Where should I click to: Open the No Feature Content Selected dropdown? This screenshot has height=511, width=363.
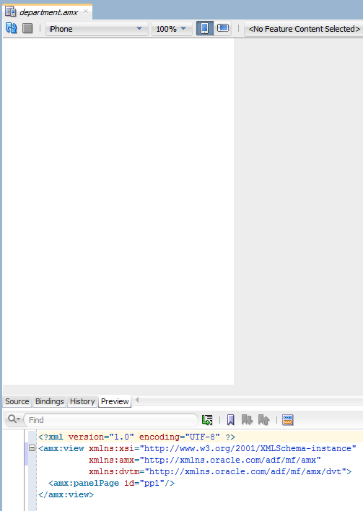[x=304, y=29]
